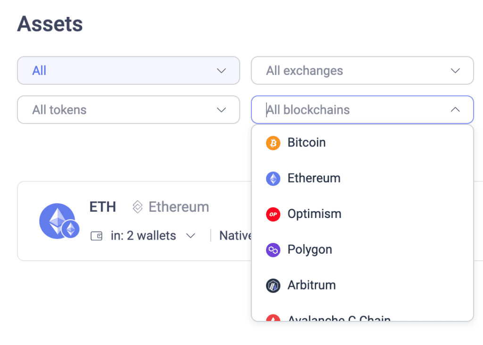483x345 pixels.
Task: Click the ETH asset circular logo
Action: [x=58, y=221]
